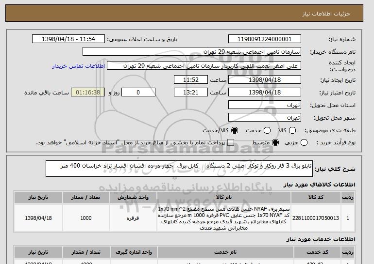374x264 pixels.
Task: Click the general need description text box
Action: coord(179,169)
